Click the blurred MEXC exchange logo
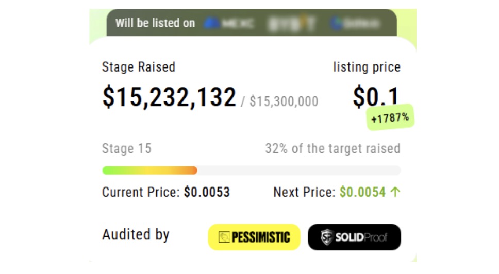Image resolution: width=499 pixels, height=274 pixels. [228, 23]
